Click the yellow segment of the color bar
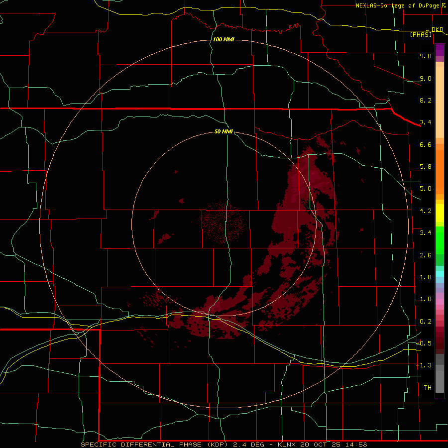This screenshot has height=448, width=448. (440, 213)
